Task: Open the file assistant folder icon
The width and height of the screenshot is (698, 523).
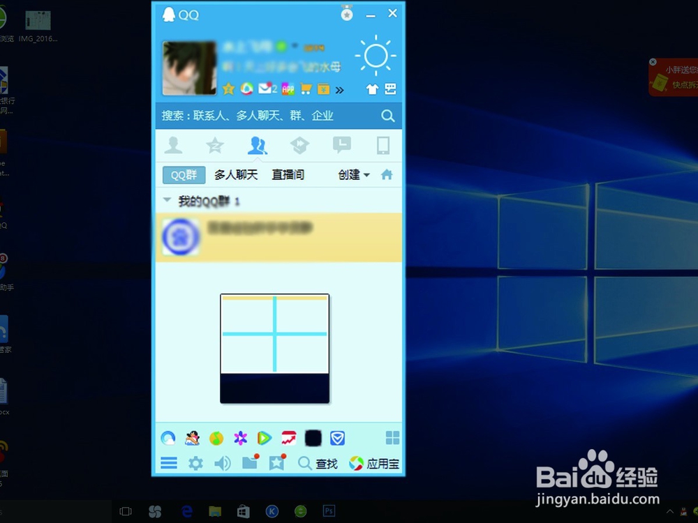Action: [x=250, y=464]
